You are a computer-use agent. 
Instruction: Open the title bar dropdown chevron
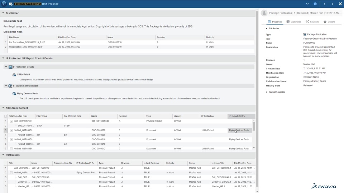coord(307,4)
